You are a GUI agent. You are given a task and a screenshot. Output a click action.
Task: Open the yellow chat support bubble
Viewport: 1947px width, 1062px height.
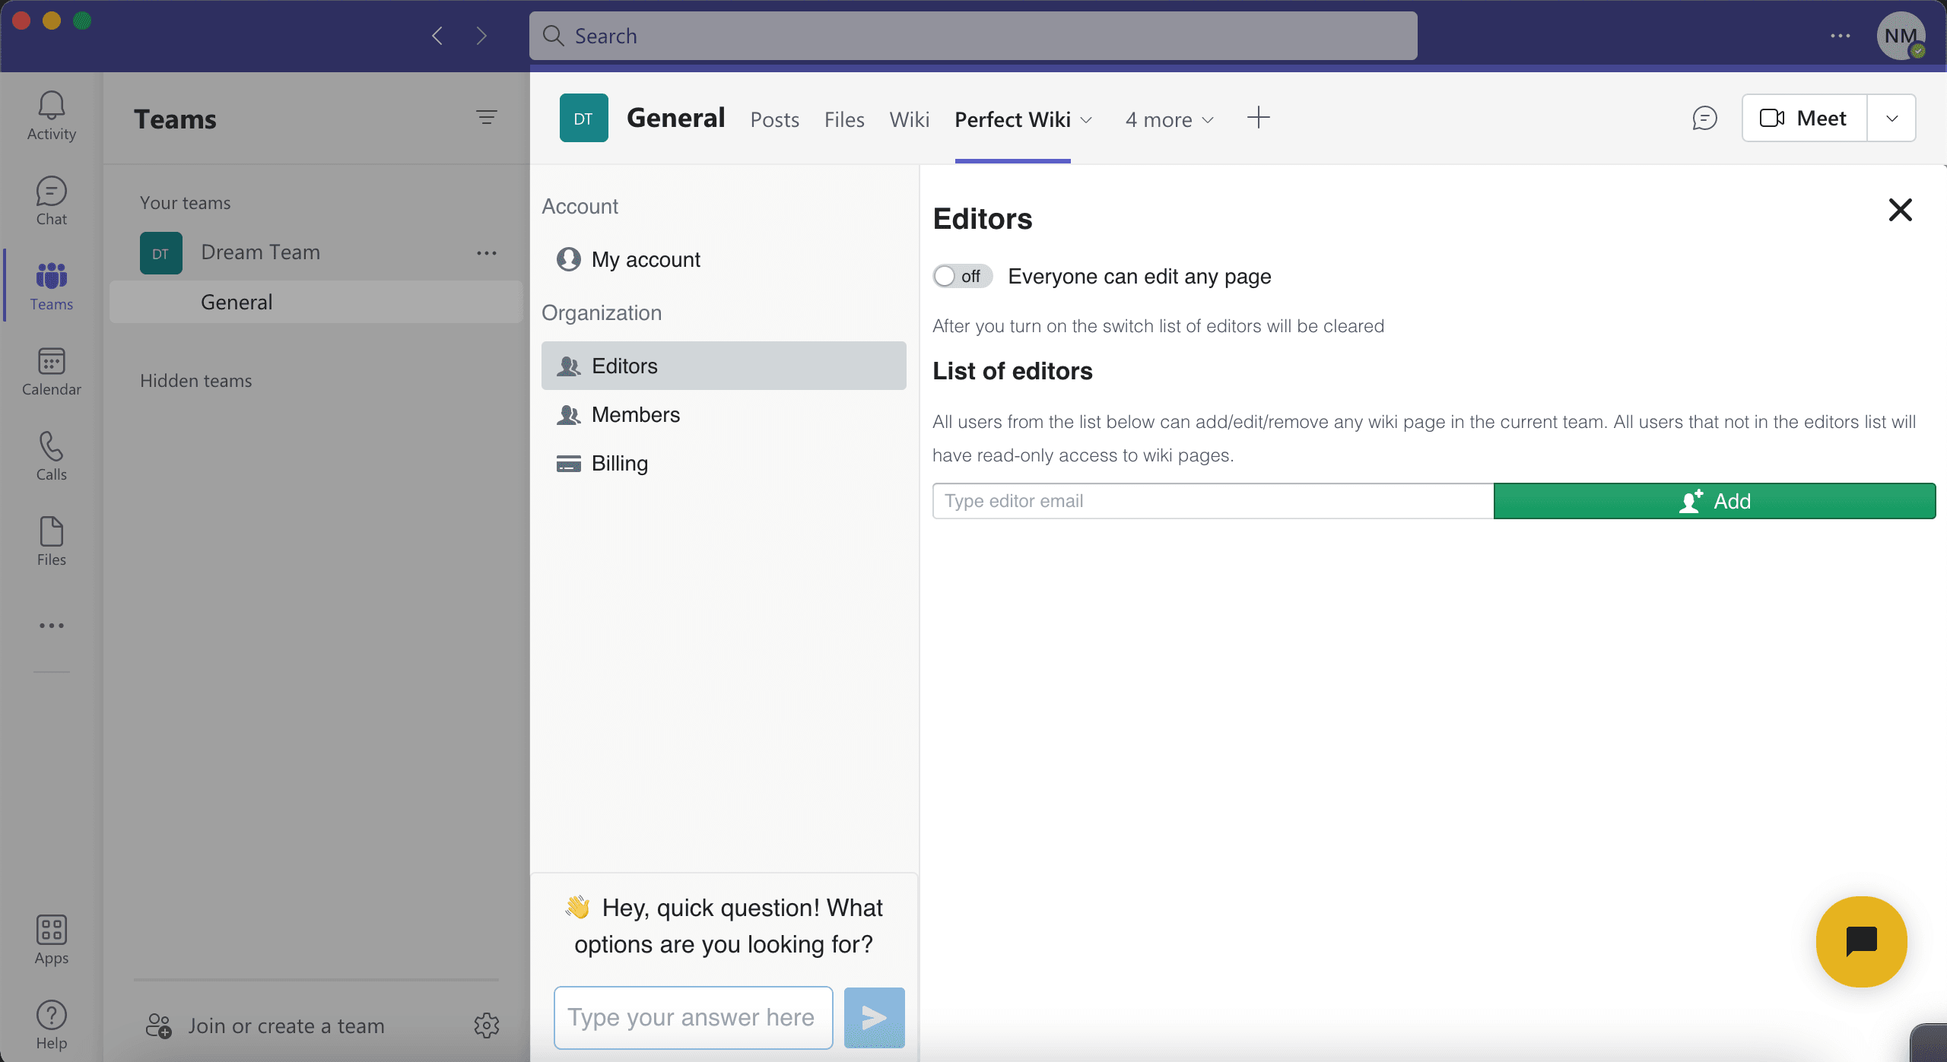[1862, 942]
